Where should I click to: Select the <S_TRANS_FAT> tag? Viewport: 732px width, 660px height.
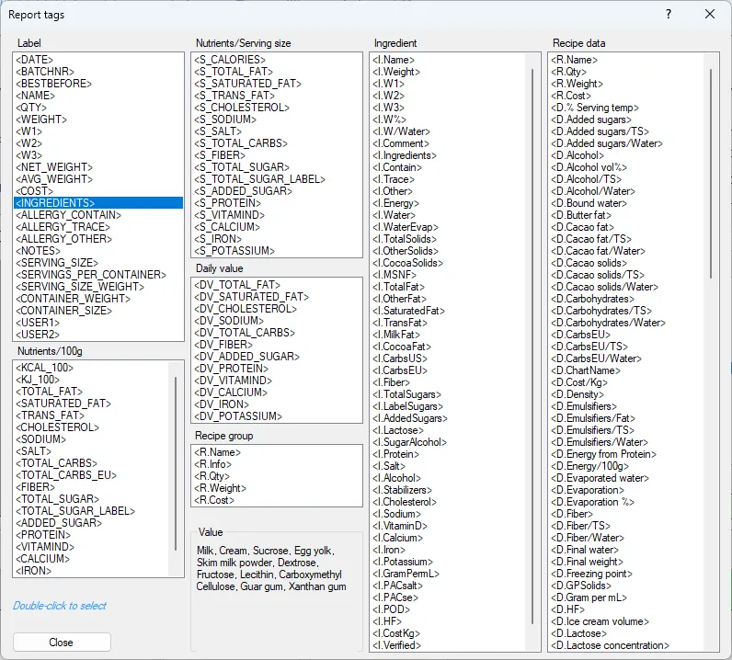234,96
